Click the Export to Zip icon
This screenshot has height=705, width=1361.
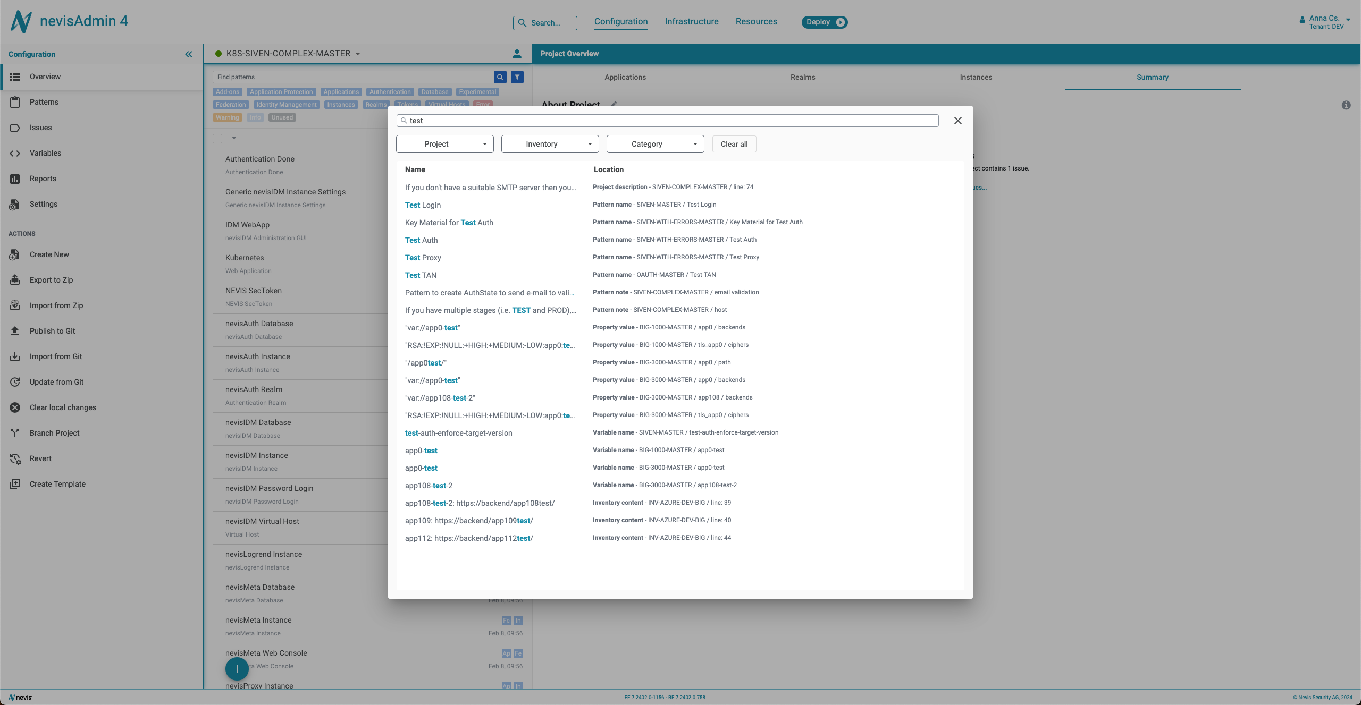[15, 280]
